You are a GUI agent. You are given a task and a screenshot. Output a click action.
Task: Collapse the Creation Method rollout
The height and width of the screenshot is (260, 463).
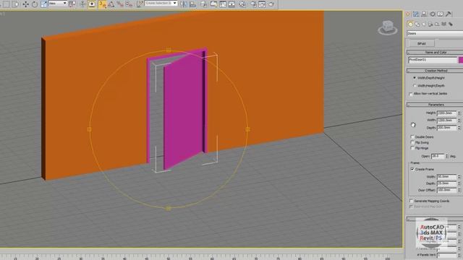pyautogui.click(x=435, y=71)
